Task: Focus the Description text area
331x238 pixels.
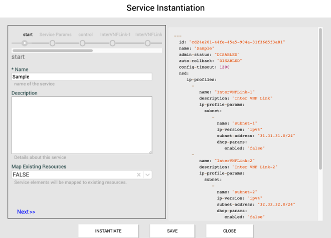Action: point(82,125)
